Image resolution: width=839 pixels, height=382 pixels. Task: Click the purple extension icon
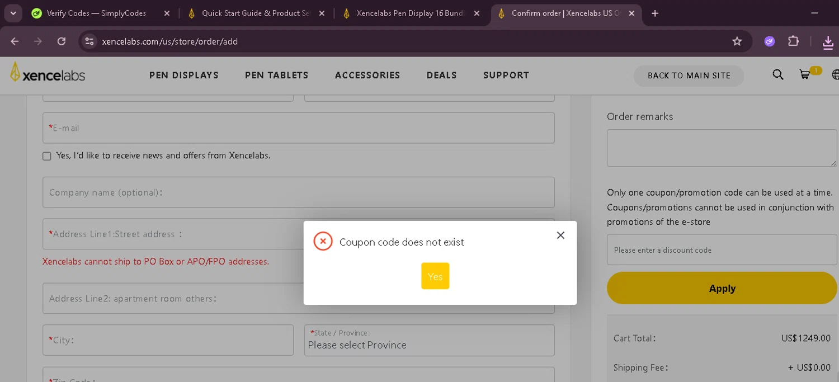click(770, 41)
